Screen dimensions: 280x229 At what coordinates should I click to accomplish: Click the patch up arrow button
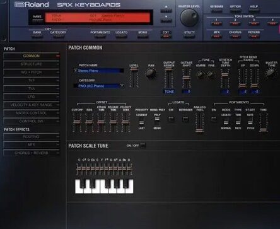(x=166, y=10)
